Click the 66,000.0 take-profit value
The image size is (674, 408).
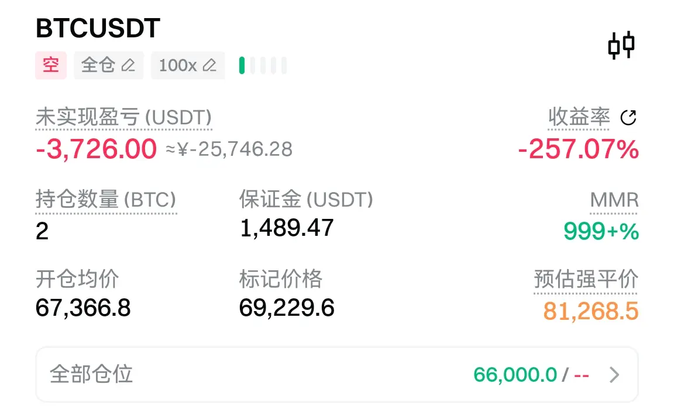tap(515, 375)
